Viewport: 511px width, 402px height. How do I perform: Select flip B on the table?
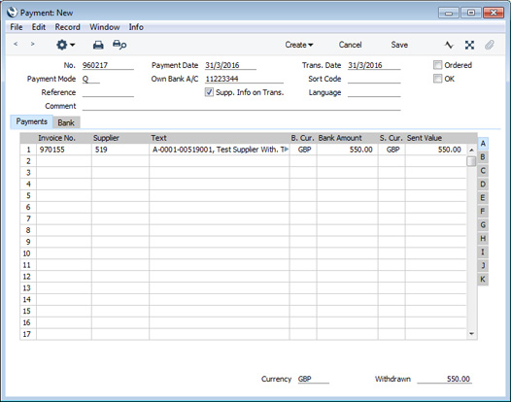(x=483, y=157)
